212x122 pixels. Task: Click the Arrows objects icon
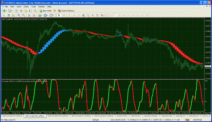102,15
